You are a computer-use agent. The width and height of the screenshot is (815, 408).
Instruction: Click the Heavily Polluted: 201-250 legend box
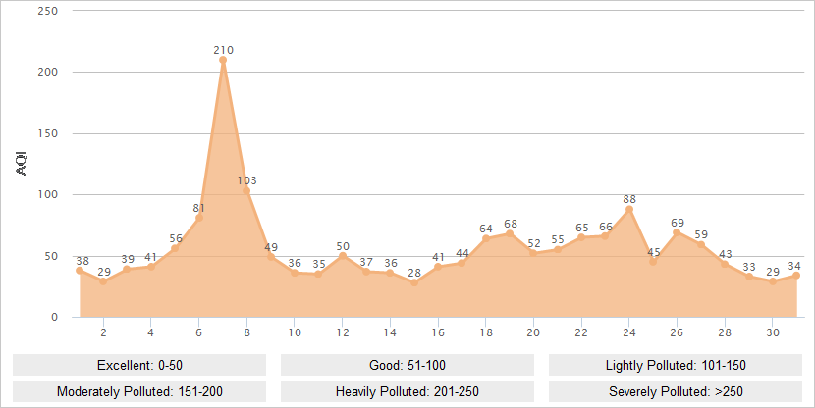(407, 391)
